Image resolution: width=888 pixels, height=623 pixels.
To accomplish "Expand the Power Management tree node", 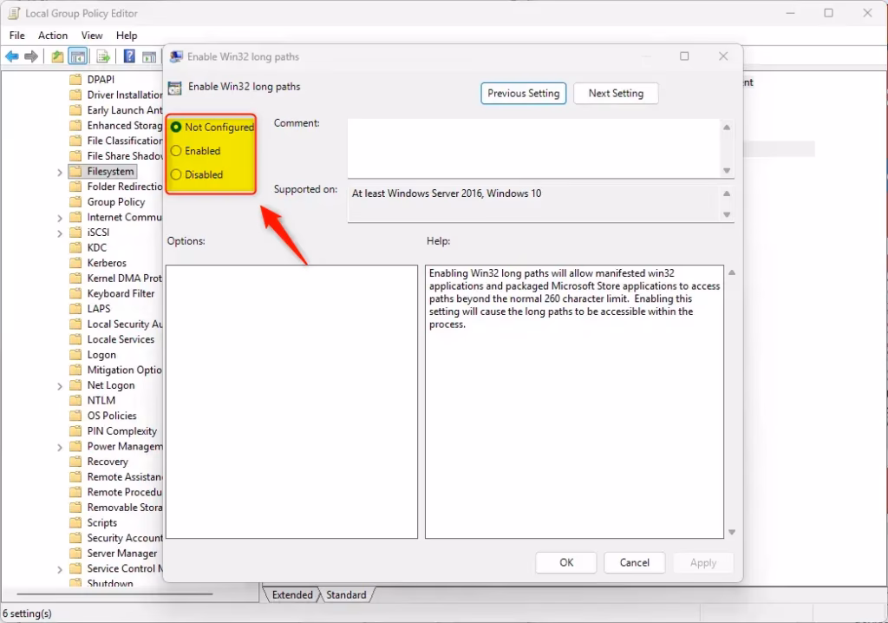I will click(60, 447).
